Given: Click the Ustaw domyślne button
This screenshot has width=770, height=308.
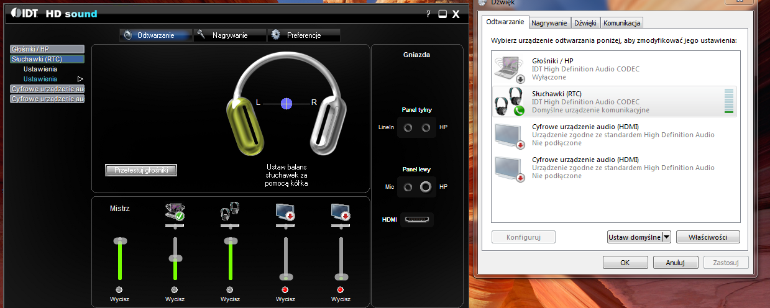Looking at the screenshot, I should (634, 237).
